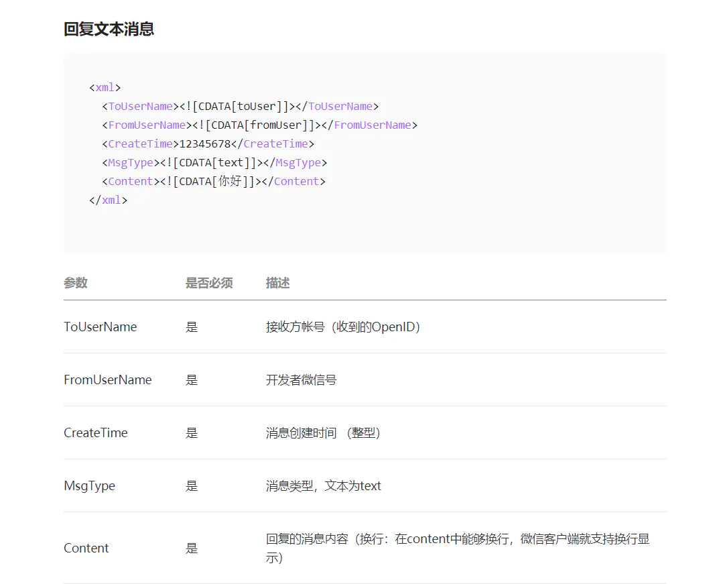
Task: Click Content in the parameter table
Action: pos(86,548)
